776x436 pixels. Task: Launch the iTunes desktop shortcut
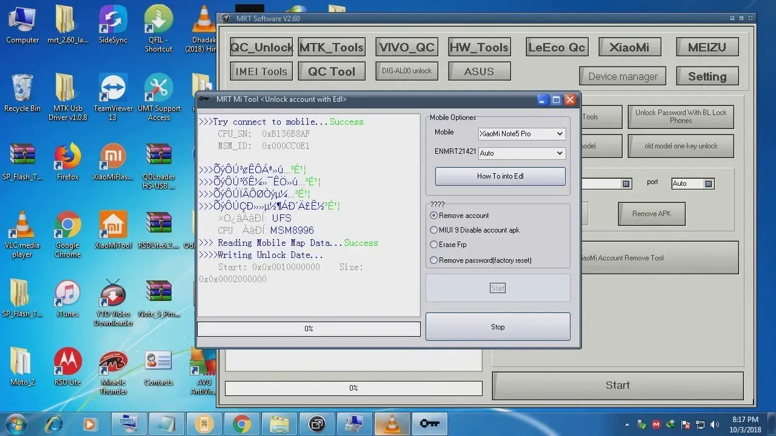[x=68, y=299]
